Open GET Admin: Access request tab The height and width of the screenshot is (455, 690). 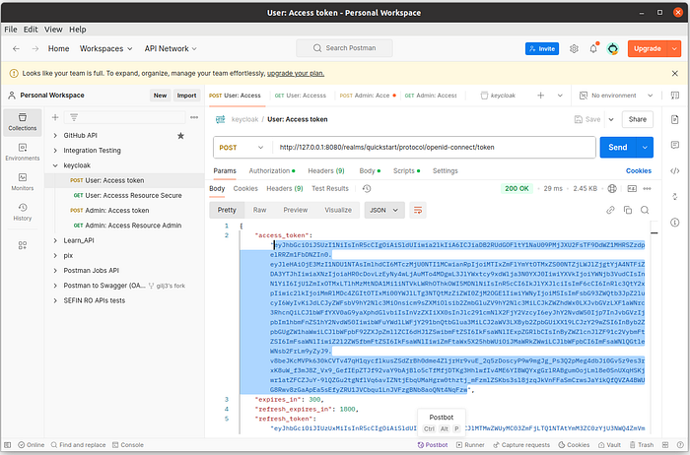[x=431, y=96]
